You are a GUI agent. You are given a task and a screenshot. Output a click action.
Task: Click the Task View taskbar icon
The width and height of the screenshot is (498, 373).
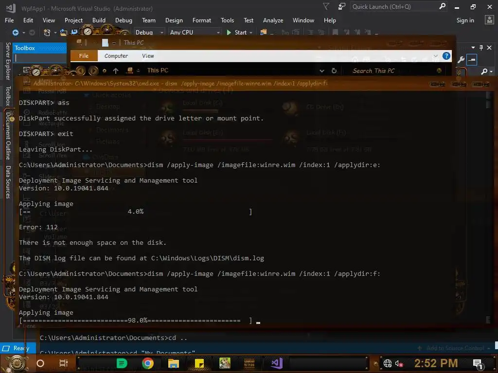pos(64,363)
